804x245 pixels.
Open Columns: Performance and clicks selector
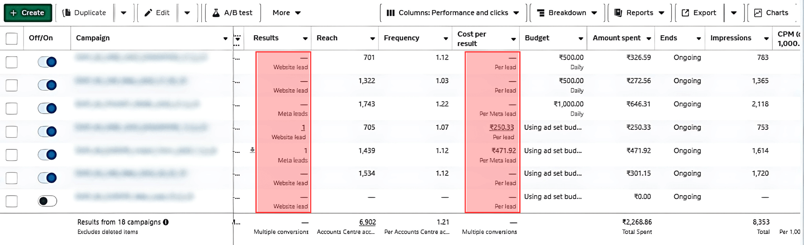click(453, 13)
